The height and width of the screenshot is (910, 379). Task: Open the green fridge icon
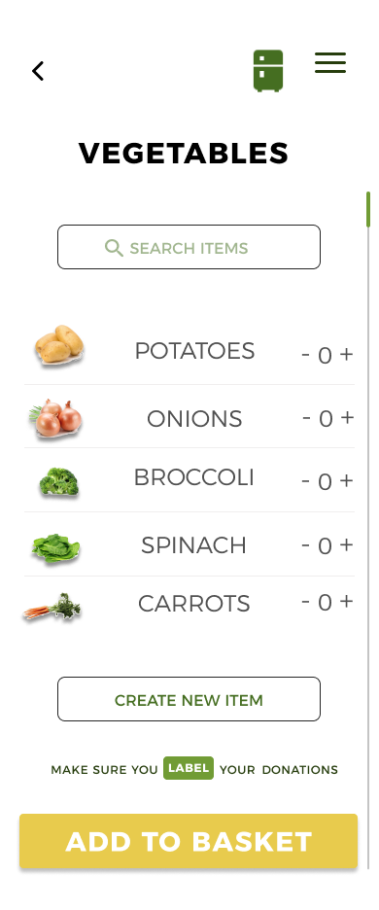tap(268, 70)
